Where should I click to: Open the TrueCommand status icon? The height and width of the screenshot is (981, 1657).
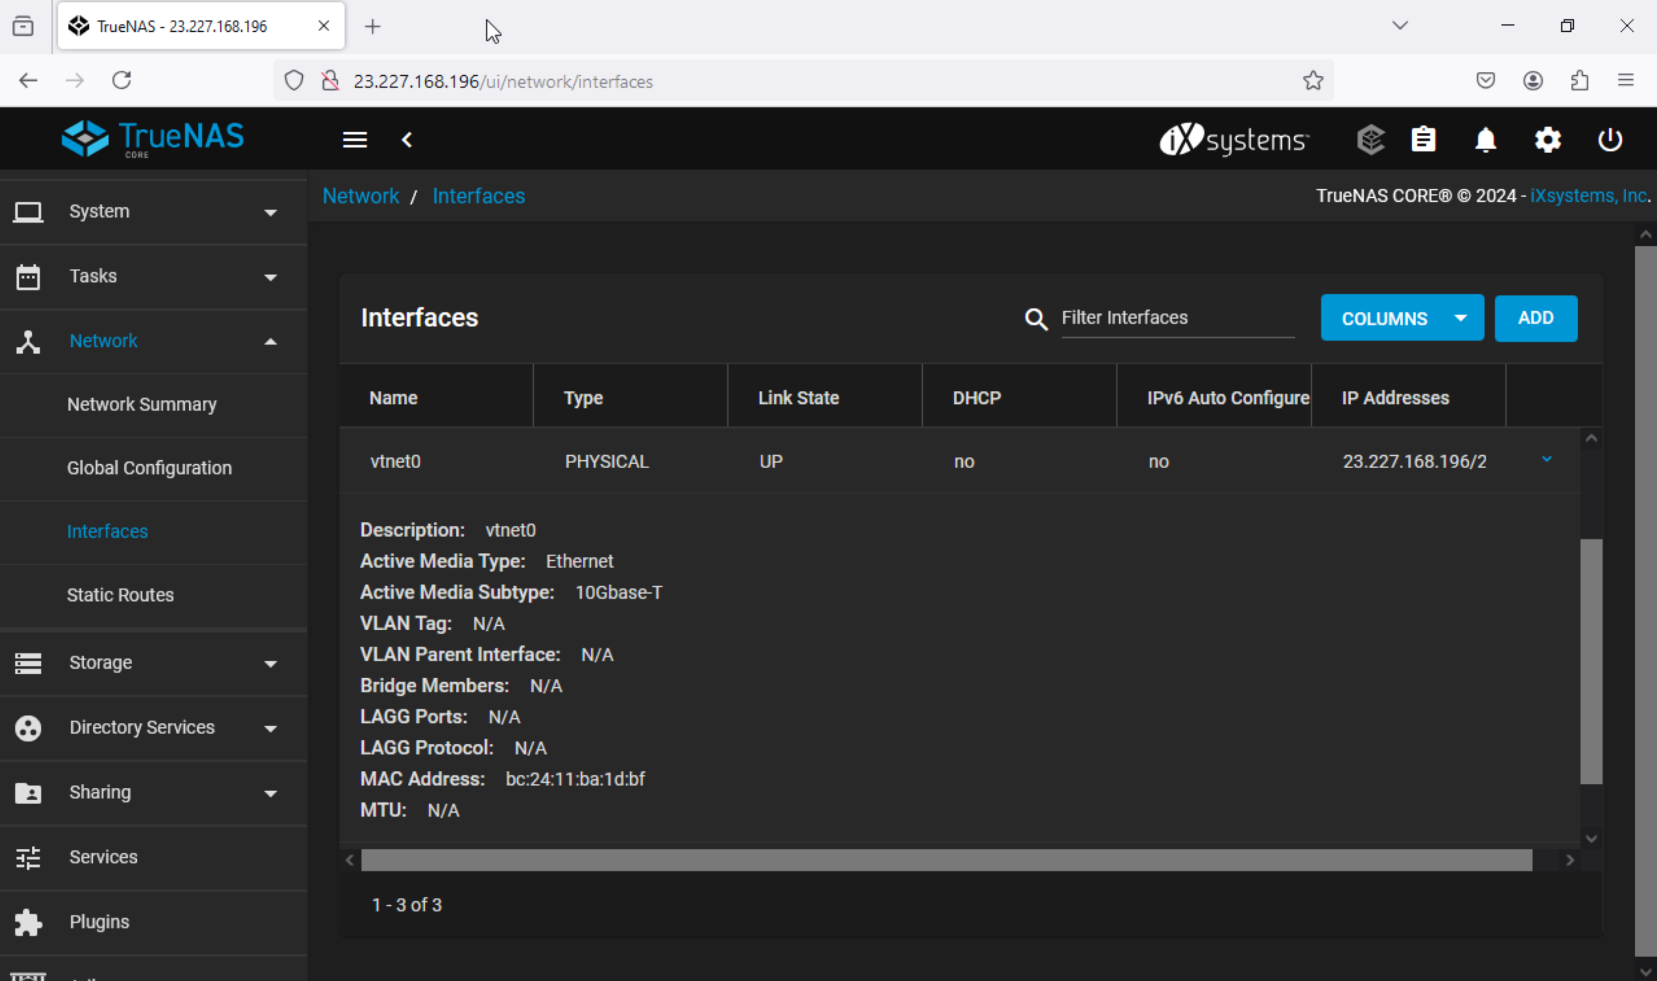point(1371,140)
